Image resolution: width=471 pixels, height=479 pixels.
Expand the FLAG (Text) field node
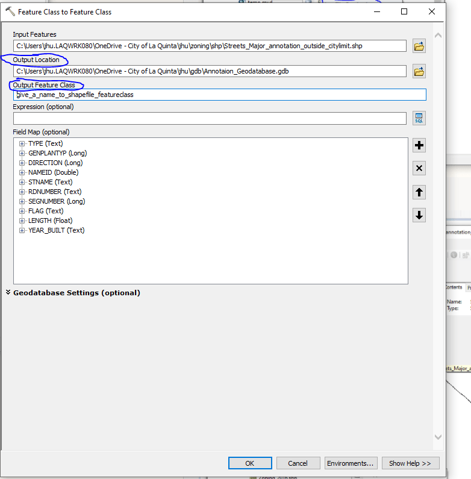click(22, 211)
